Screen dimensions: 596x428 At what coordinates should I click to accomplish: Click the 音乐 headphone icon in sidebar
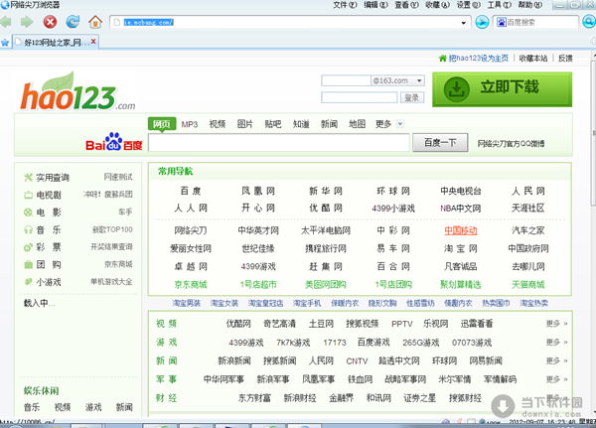[28, 230]
